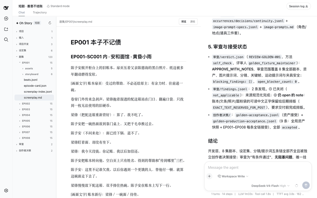Expand the EP005 folder

pos(34,121)
